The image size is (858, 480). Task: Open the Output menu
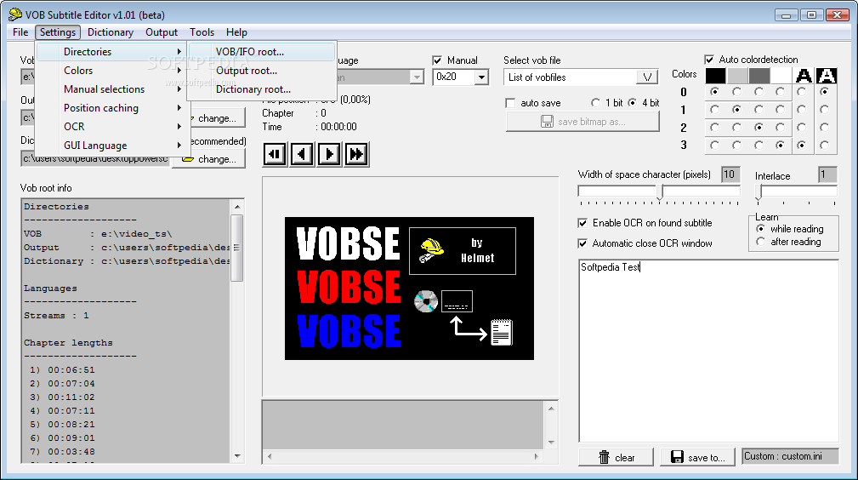pos(162,32)
